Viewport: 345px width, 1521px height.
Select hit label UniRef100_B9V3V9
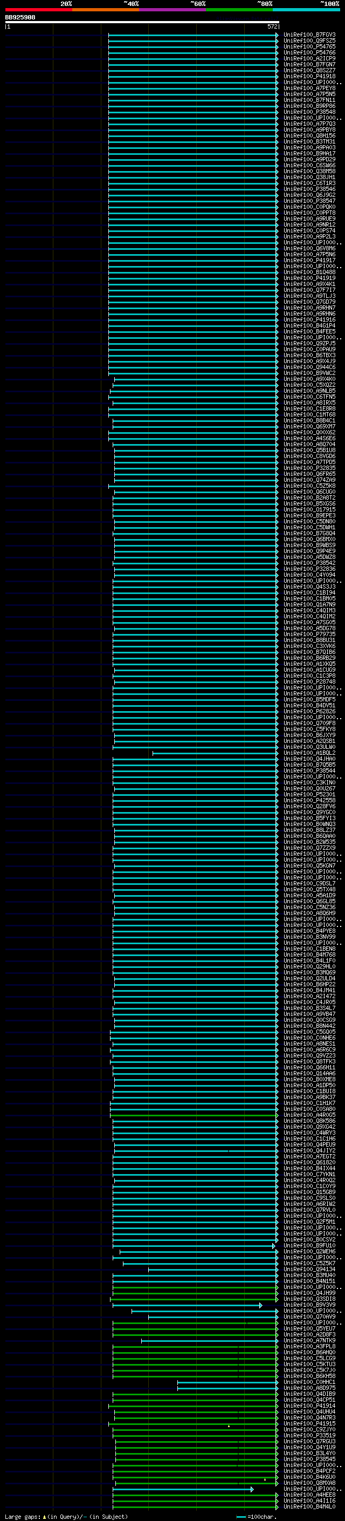pyautogui.click(x=309, y=1305)
